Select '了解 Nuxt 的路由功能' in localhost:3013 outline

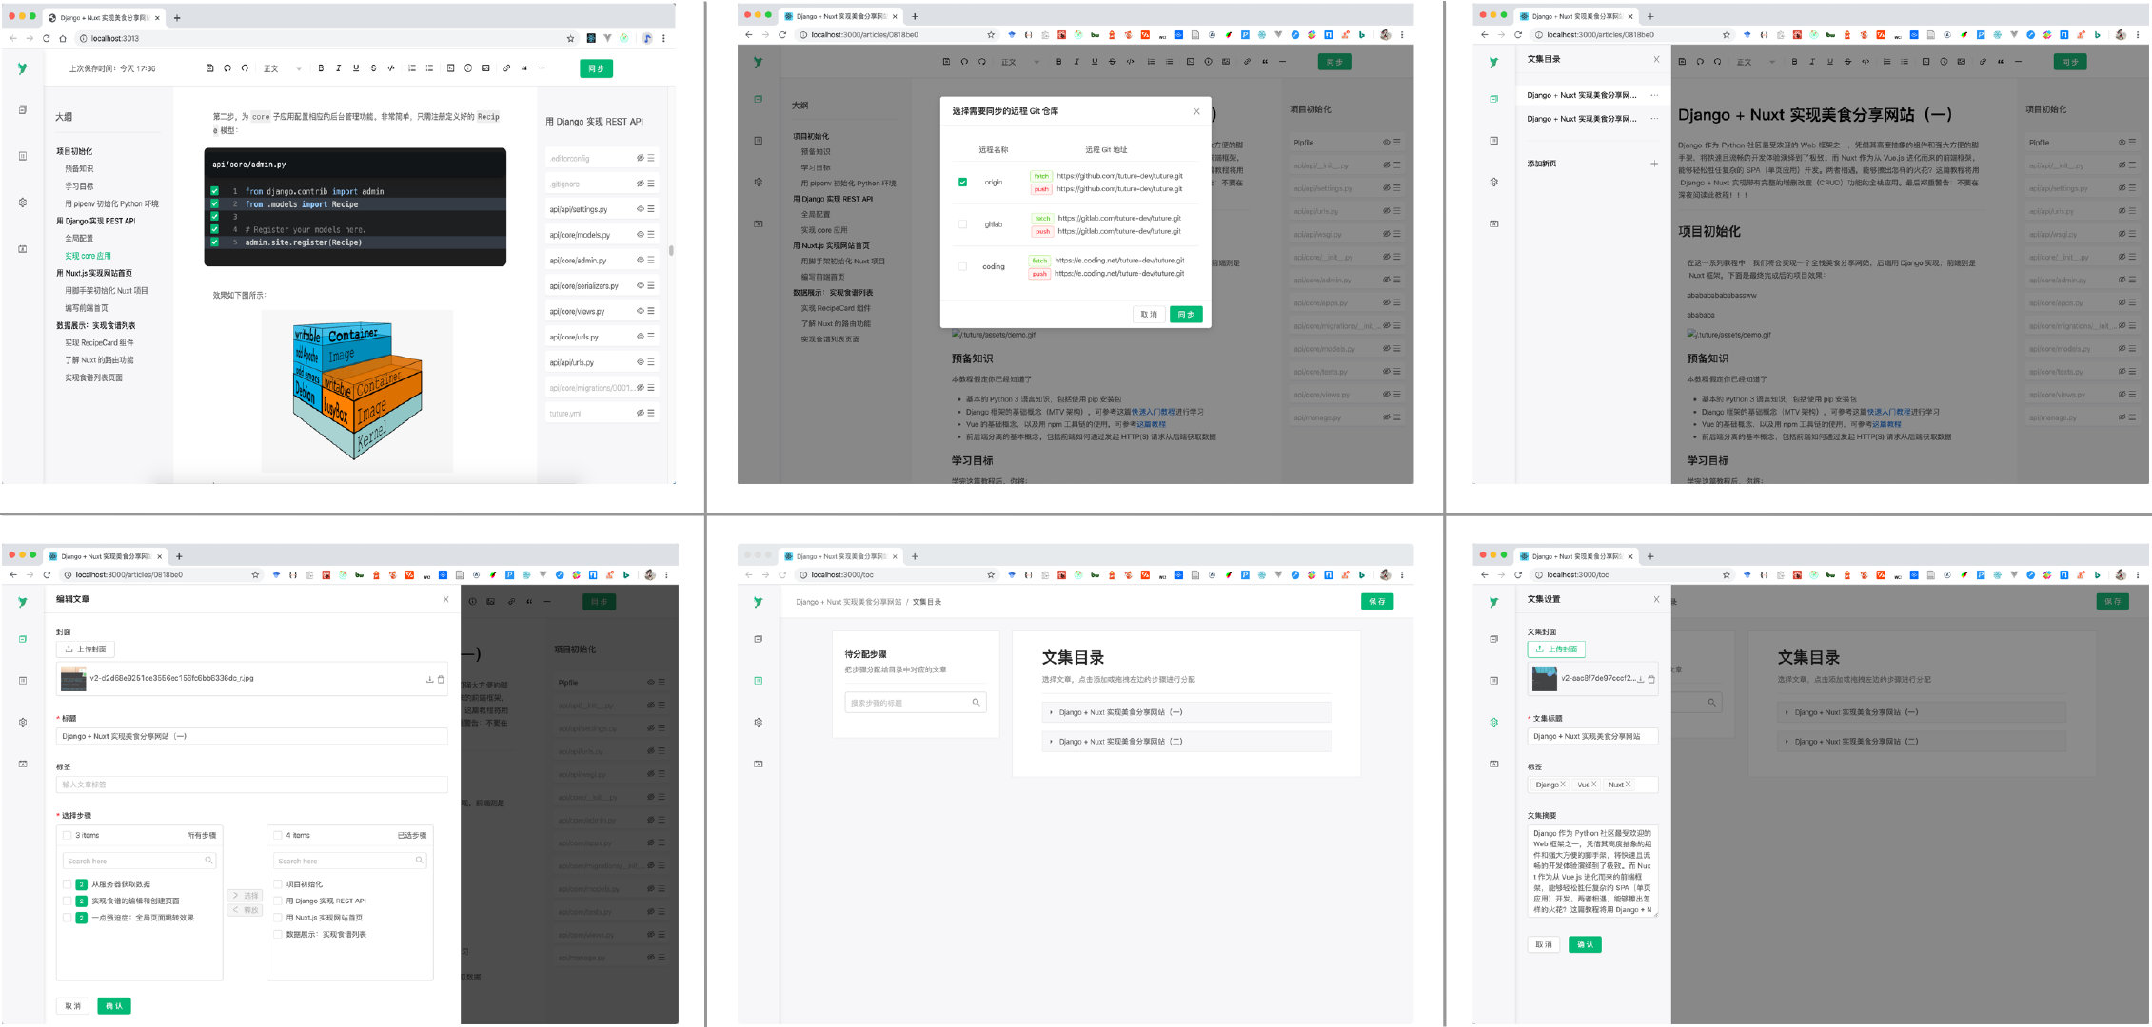99,360
